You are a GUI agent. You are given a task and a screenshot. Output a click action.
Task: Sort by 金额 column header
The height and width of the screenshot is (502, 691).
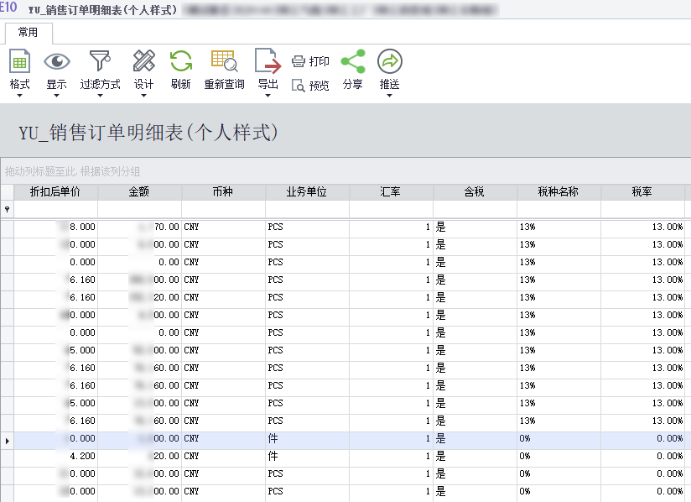(139, 192)
